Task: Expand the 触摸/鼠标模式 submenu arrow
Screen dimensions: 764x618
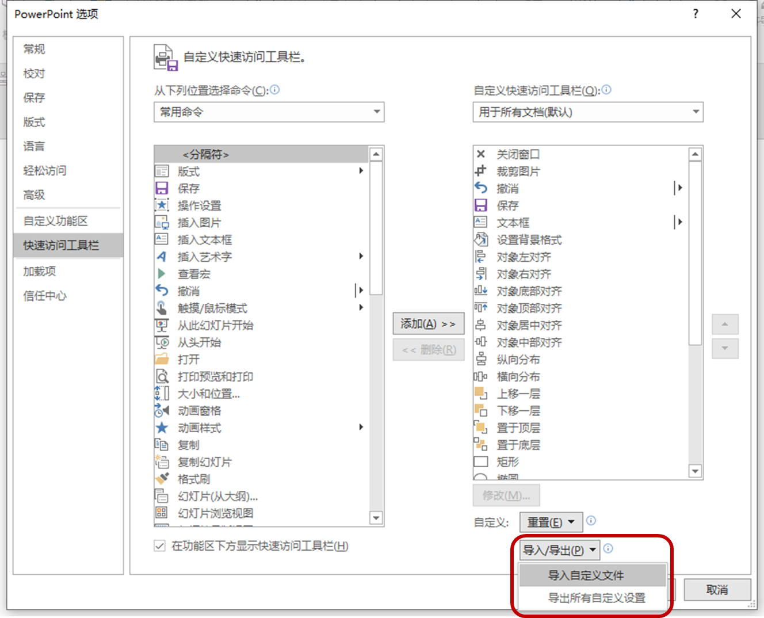Action: (361, 307)
